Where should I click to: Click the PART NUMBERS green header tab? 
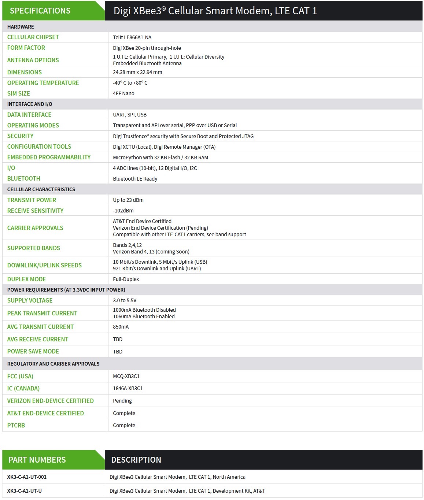(37, 460)
